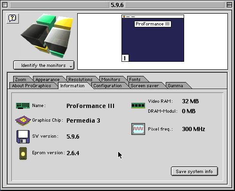Screen dimensions: 235x191
Task: Open the About ProGraphics tab
Action: tap(32, 86)
